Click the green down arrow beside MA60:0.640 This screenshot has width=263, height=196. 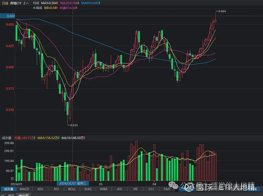tap(99, 3)
